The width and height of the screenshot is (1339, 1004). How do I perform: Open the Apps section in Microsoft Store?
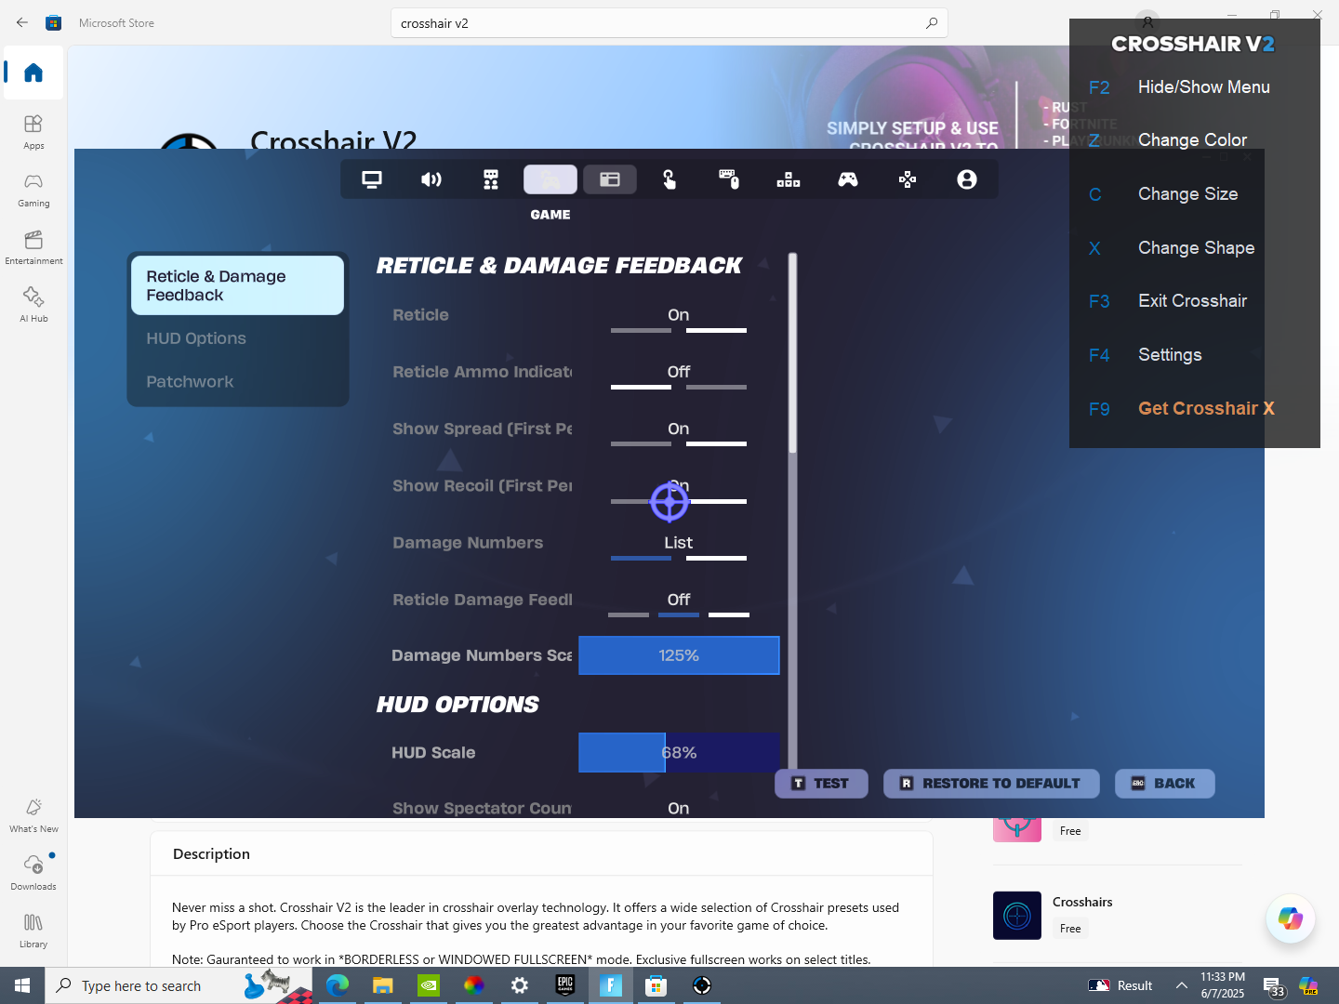coord(33,132)
